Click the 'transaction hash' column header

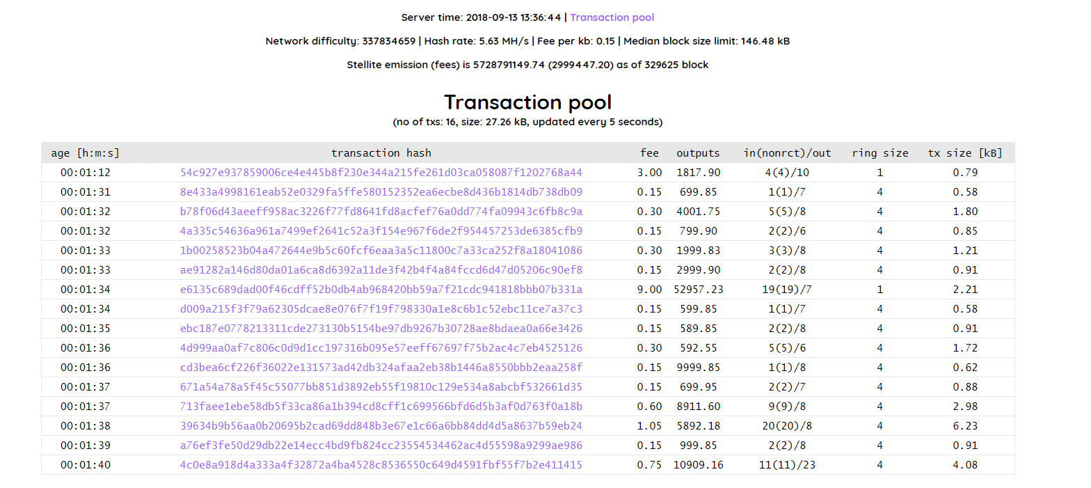[381, 153]
